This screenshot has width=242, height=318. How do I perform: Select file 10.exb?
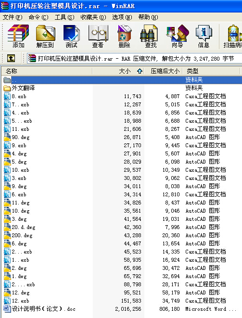click(20, 170)
